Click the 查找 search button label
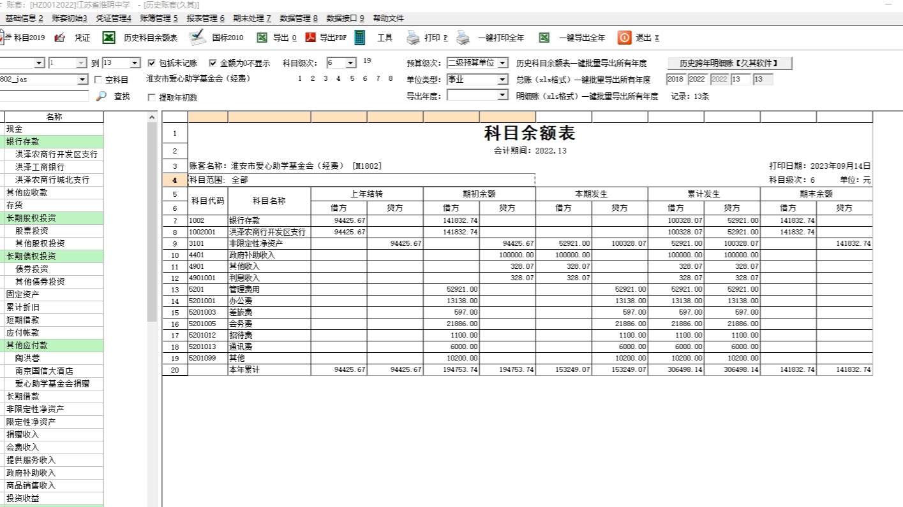 (x=122, y=96)
